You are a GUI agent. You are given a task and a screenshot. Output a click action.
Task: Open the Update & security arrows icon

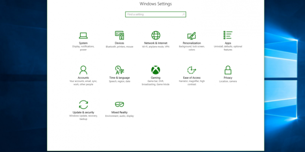83,105
